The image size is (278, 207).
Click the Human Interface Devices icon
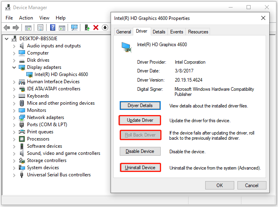point(22,82)
